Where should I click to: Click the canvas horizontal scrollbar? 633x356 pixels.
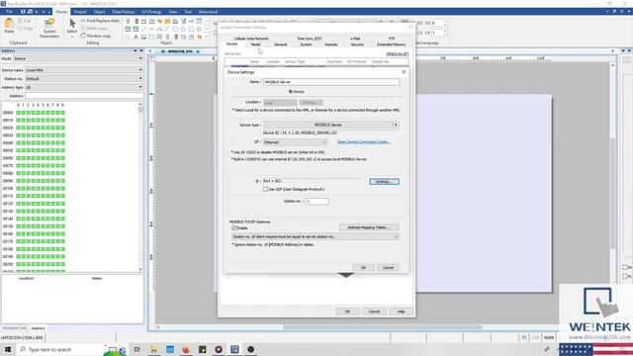click(x=384, y=327)
